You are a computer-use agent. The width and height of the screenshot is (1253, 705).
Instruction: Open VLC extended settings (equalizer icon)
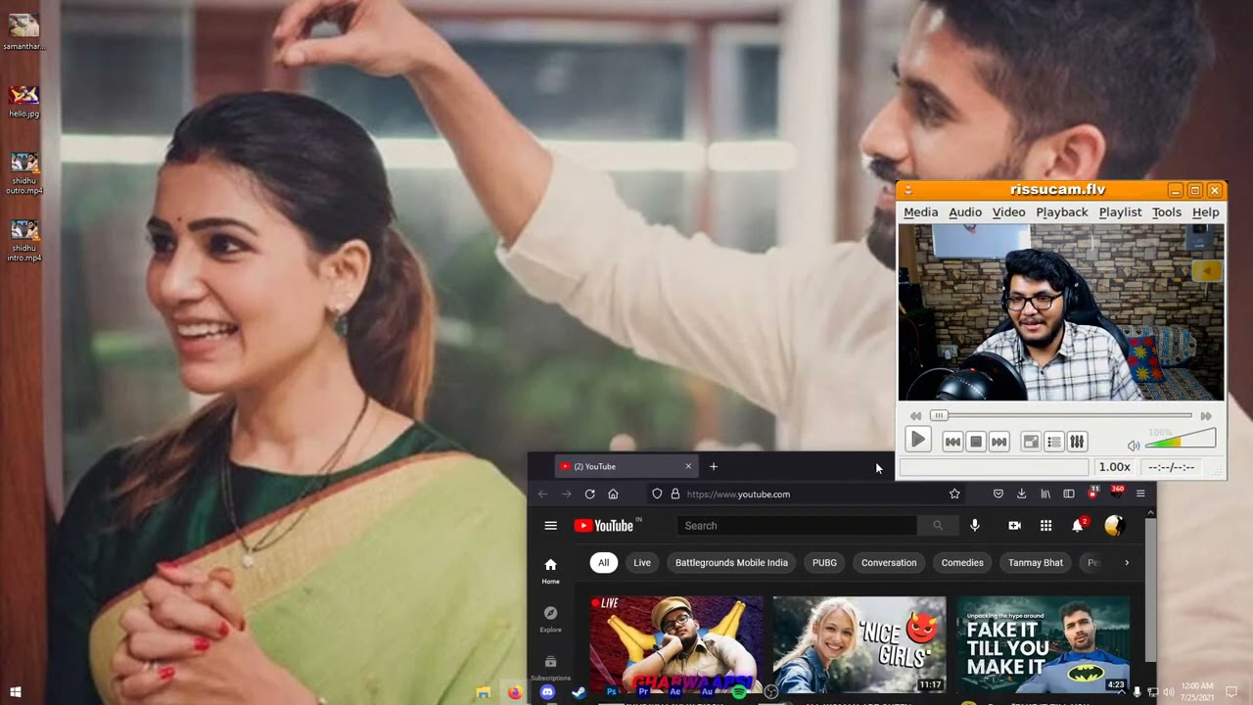coord(1077,442)
